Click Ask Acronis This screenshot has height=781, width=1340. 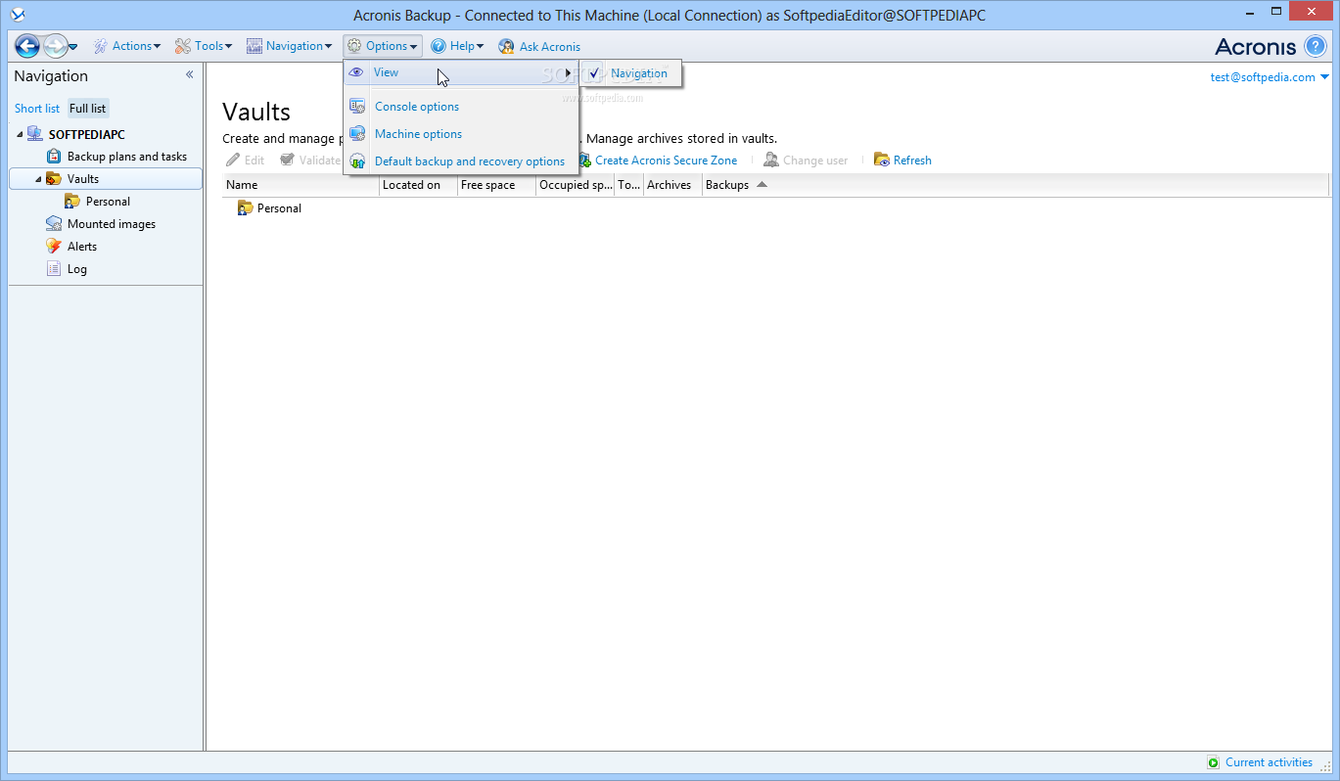(x=539, y=47)
